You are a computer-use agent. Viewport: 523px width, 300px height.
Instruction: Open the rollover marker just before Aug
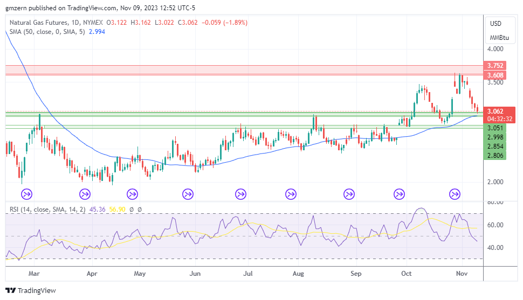pos(291,194)
